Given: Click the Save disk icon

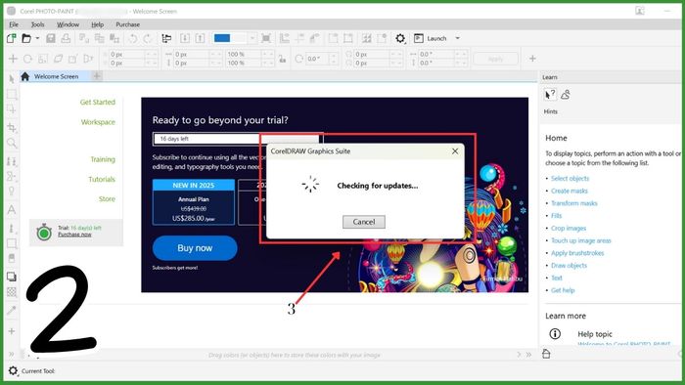Looking at the screenshot, I should pos(51,38).
